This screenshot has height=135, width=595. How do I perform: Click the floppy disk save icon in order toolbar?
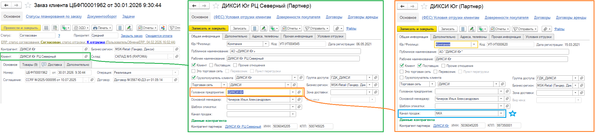(46, 28)
